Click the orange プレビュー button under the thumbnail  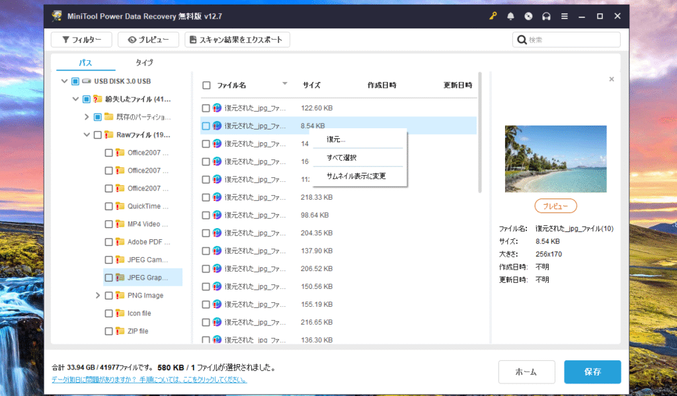[555, 206]
